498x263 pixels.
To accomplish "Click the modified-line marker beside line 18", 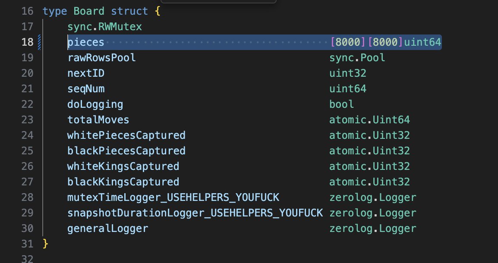I will pyautogui.click(x=39, y=42).
